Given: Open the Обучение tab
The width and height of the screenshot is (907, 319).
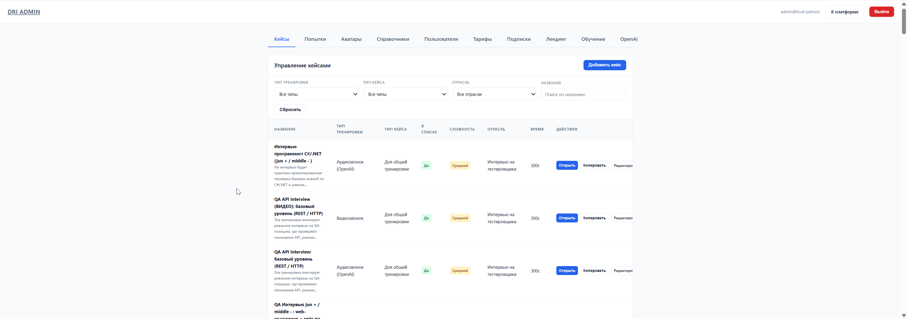Looking at the screenshot, I should [592, 39].
